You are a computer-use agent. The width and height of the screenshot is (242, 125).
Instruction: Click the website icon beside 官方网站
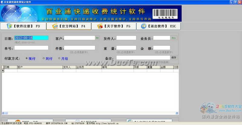click(x=55, y=26)
